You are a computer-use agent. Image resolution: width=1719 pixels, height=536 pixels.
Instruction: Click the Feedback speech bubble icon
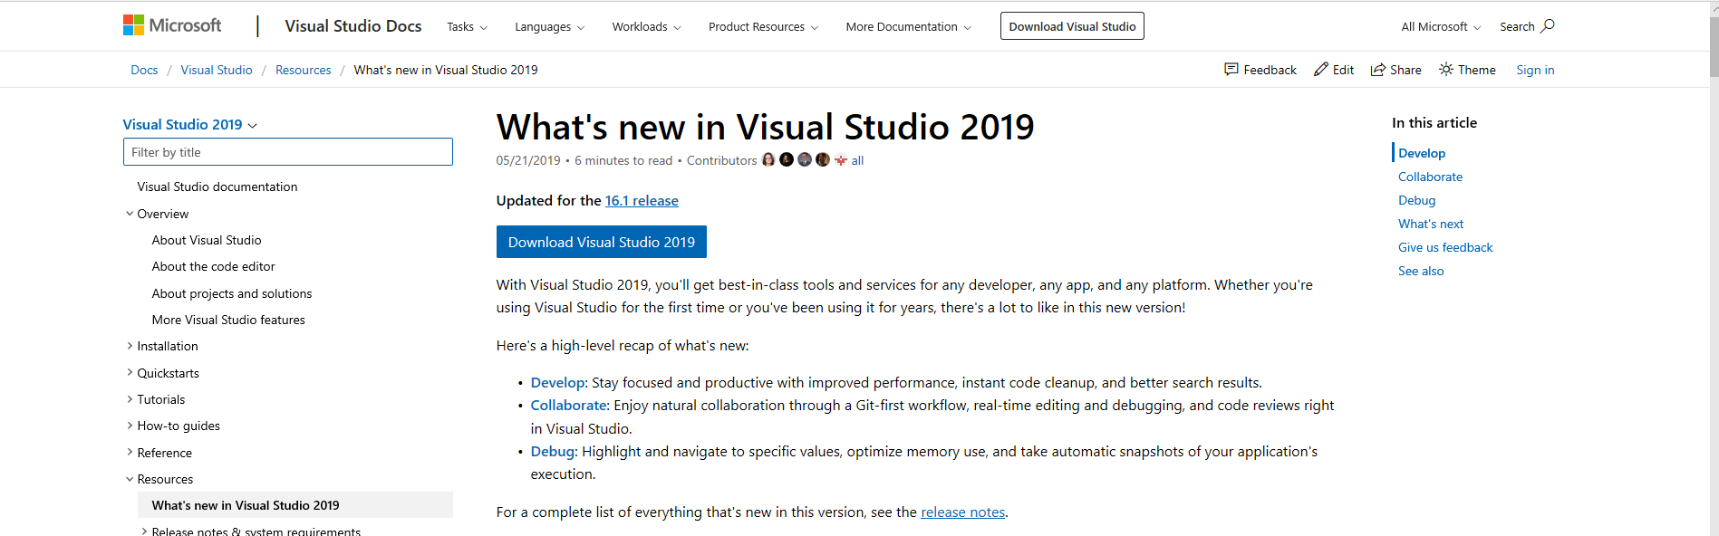(1231, 69)
